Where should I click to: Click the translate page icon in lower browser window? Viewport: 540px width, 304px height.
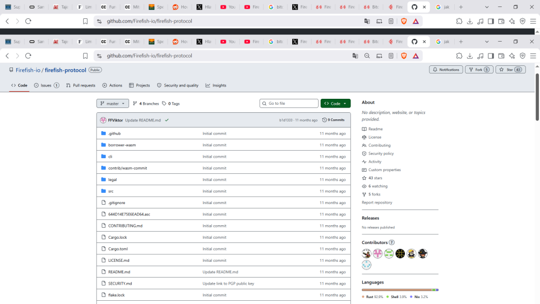(x=355, y=56)
